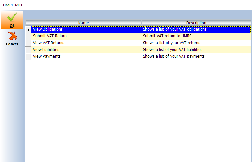The height and width of the screenshot is (162, 252).
Task: Click row selector beside Submit VAT Return
Action: (x=28, y=36)
